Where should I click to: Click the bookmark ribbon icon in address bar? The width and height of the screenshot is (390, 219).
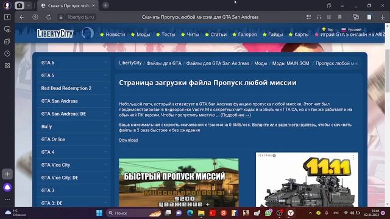pos(340,17)
